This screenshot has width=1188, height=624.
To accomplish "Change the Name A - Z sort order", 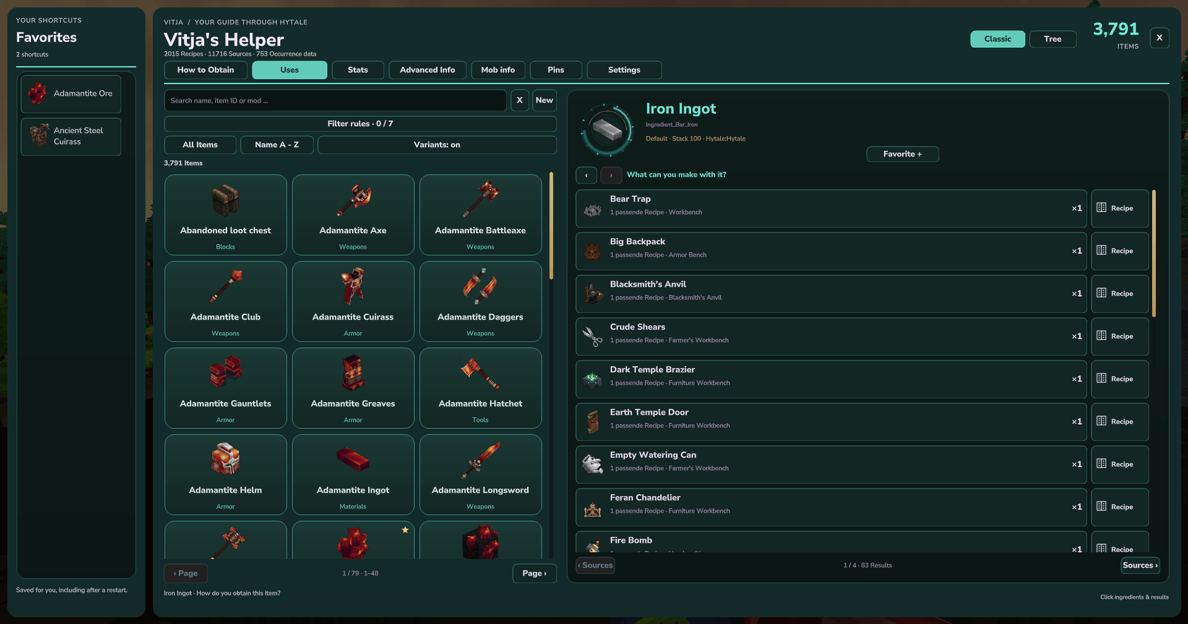I will (277, 145).
